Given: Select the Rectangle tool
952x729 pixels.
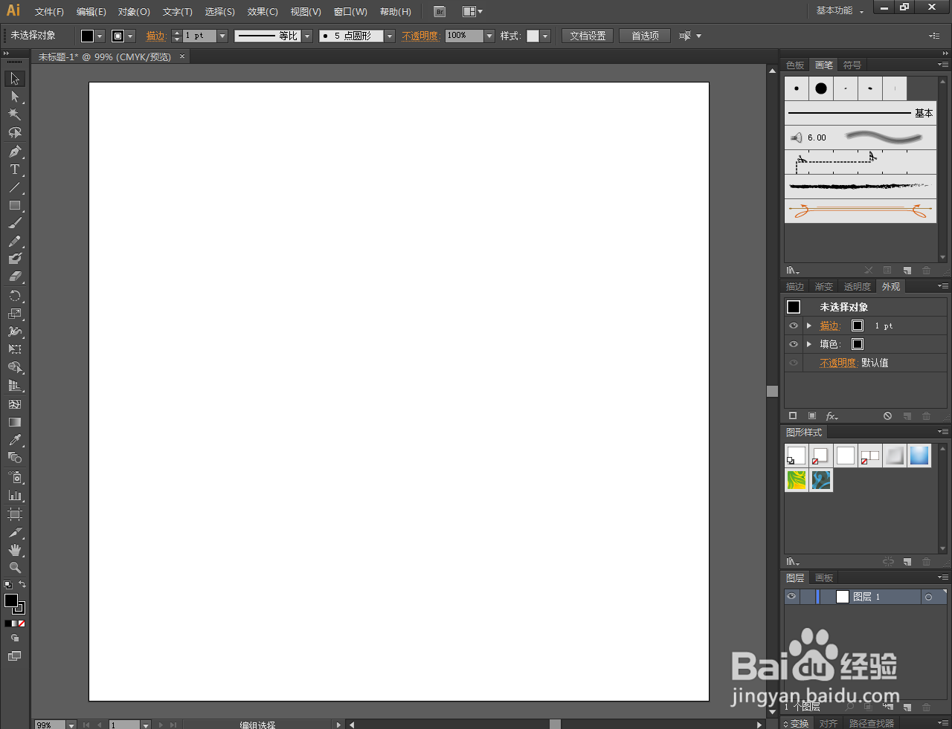Looking at the screenshot, I should [x=15, y=205].
